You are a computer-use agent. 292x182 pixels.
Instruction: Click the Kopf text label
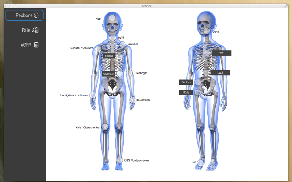[99, 19]
